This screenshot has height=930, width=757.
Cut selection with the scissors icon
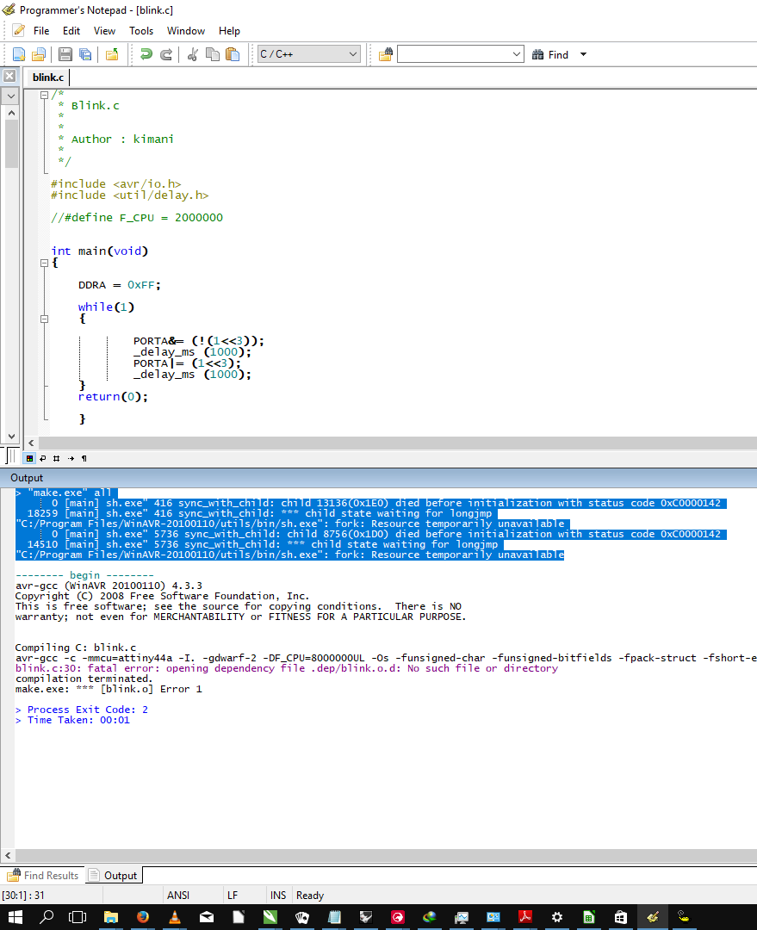(x=192, y=54)
